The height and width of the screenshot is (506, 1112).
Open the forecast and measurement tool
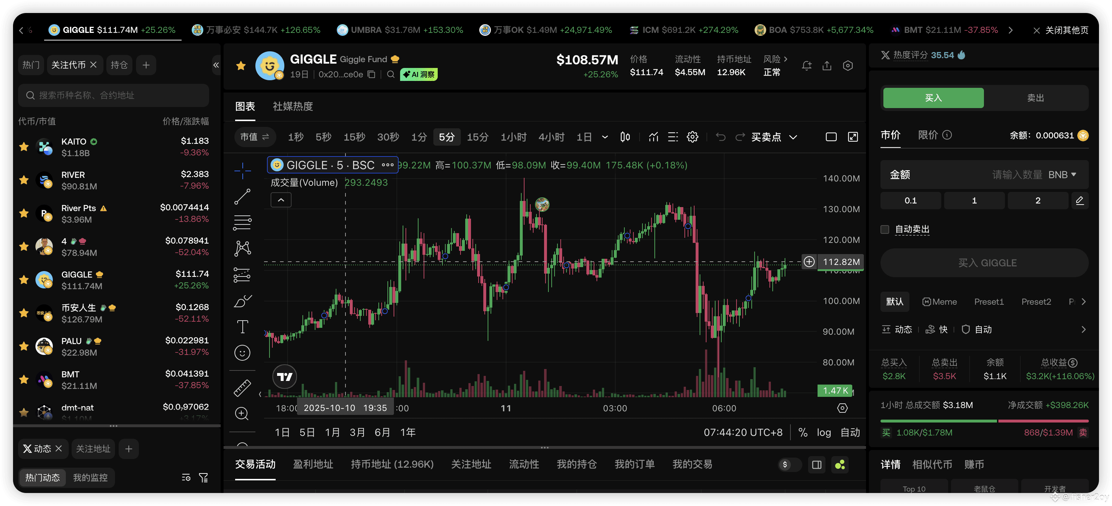pyautogui.click(x=242, y=275)
